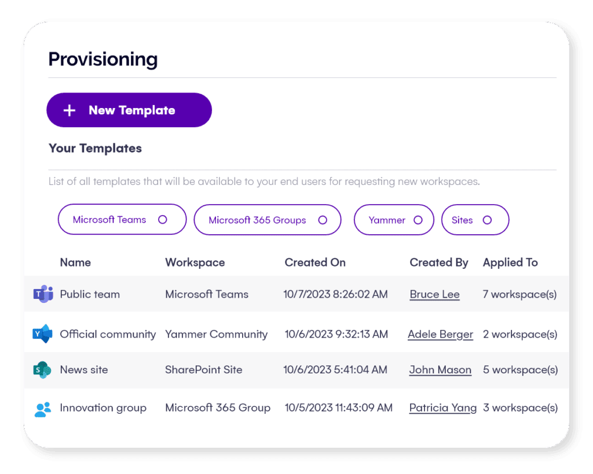The height and width of the screenshot is (474, 593).
Task: Enable the Yammer filter radio circle
Action: coord(418,220)
